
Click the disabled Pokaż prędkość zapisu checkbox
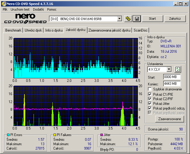coord(150,113)
